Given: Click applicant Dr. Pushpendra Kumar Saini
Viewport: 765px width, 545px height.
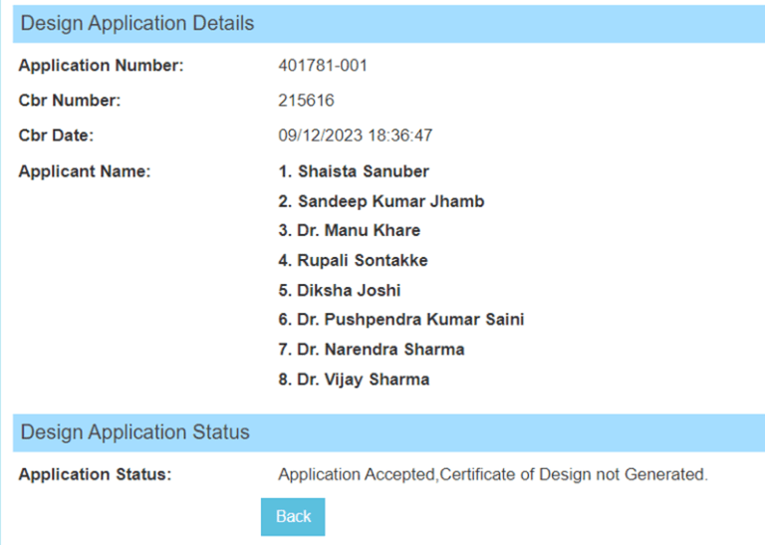Looking at the screenshot, I should click(410, 320).
